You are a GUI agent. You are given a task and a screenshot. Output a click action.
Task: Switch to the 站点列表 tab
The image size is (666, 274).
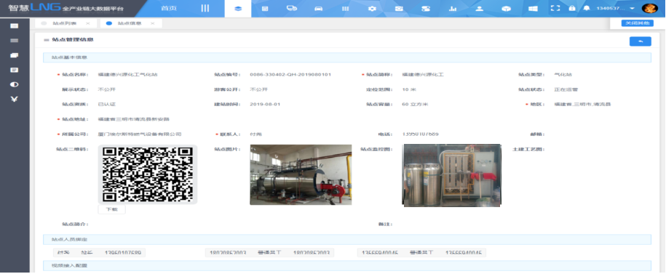click(63, 23)
